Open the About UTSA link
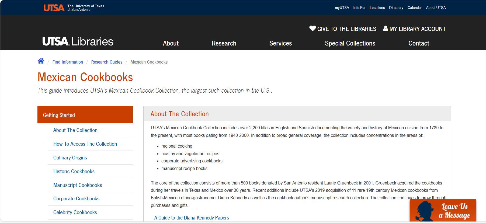The width and height of the screenshot is (486, 223). (436, 8)
